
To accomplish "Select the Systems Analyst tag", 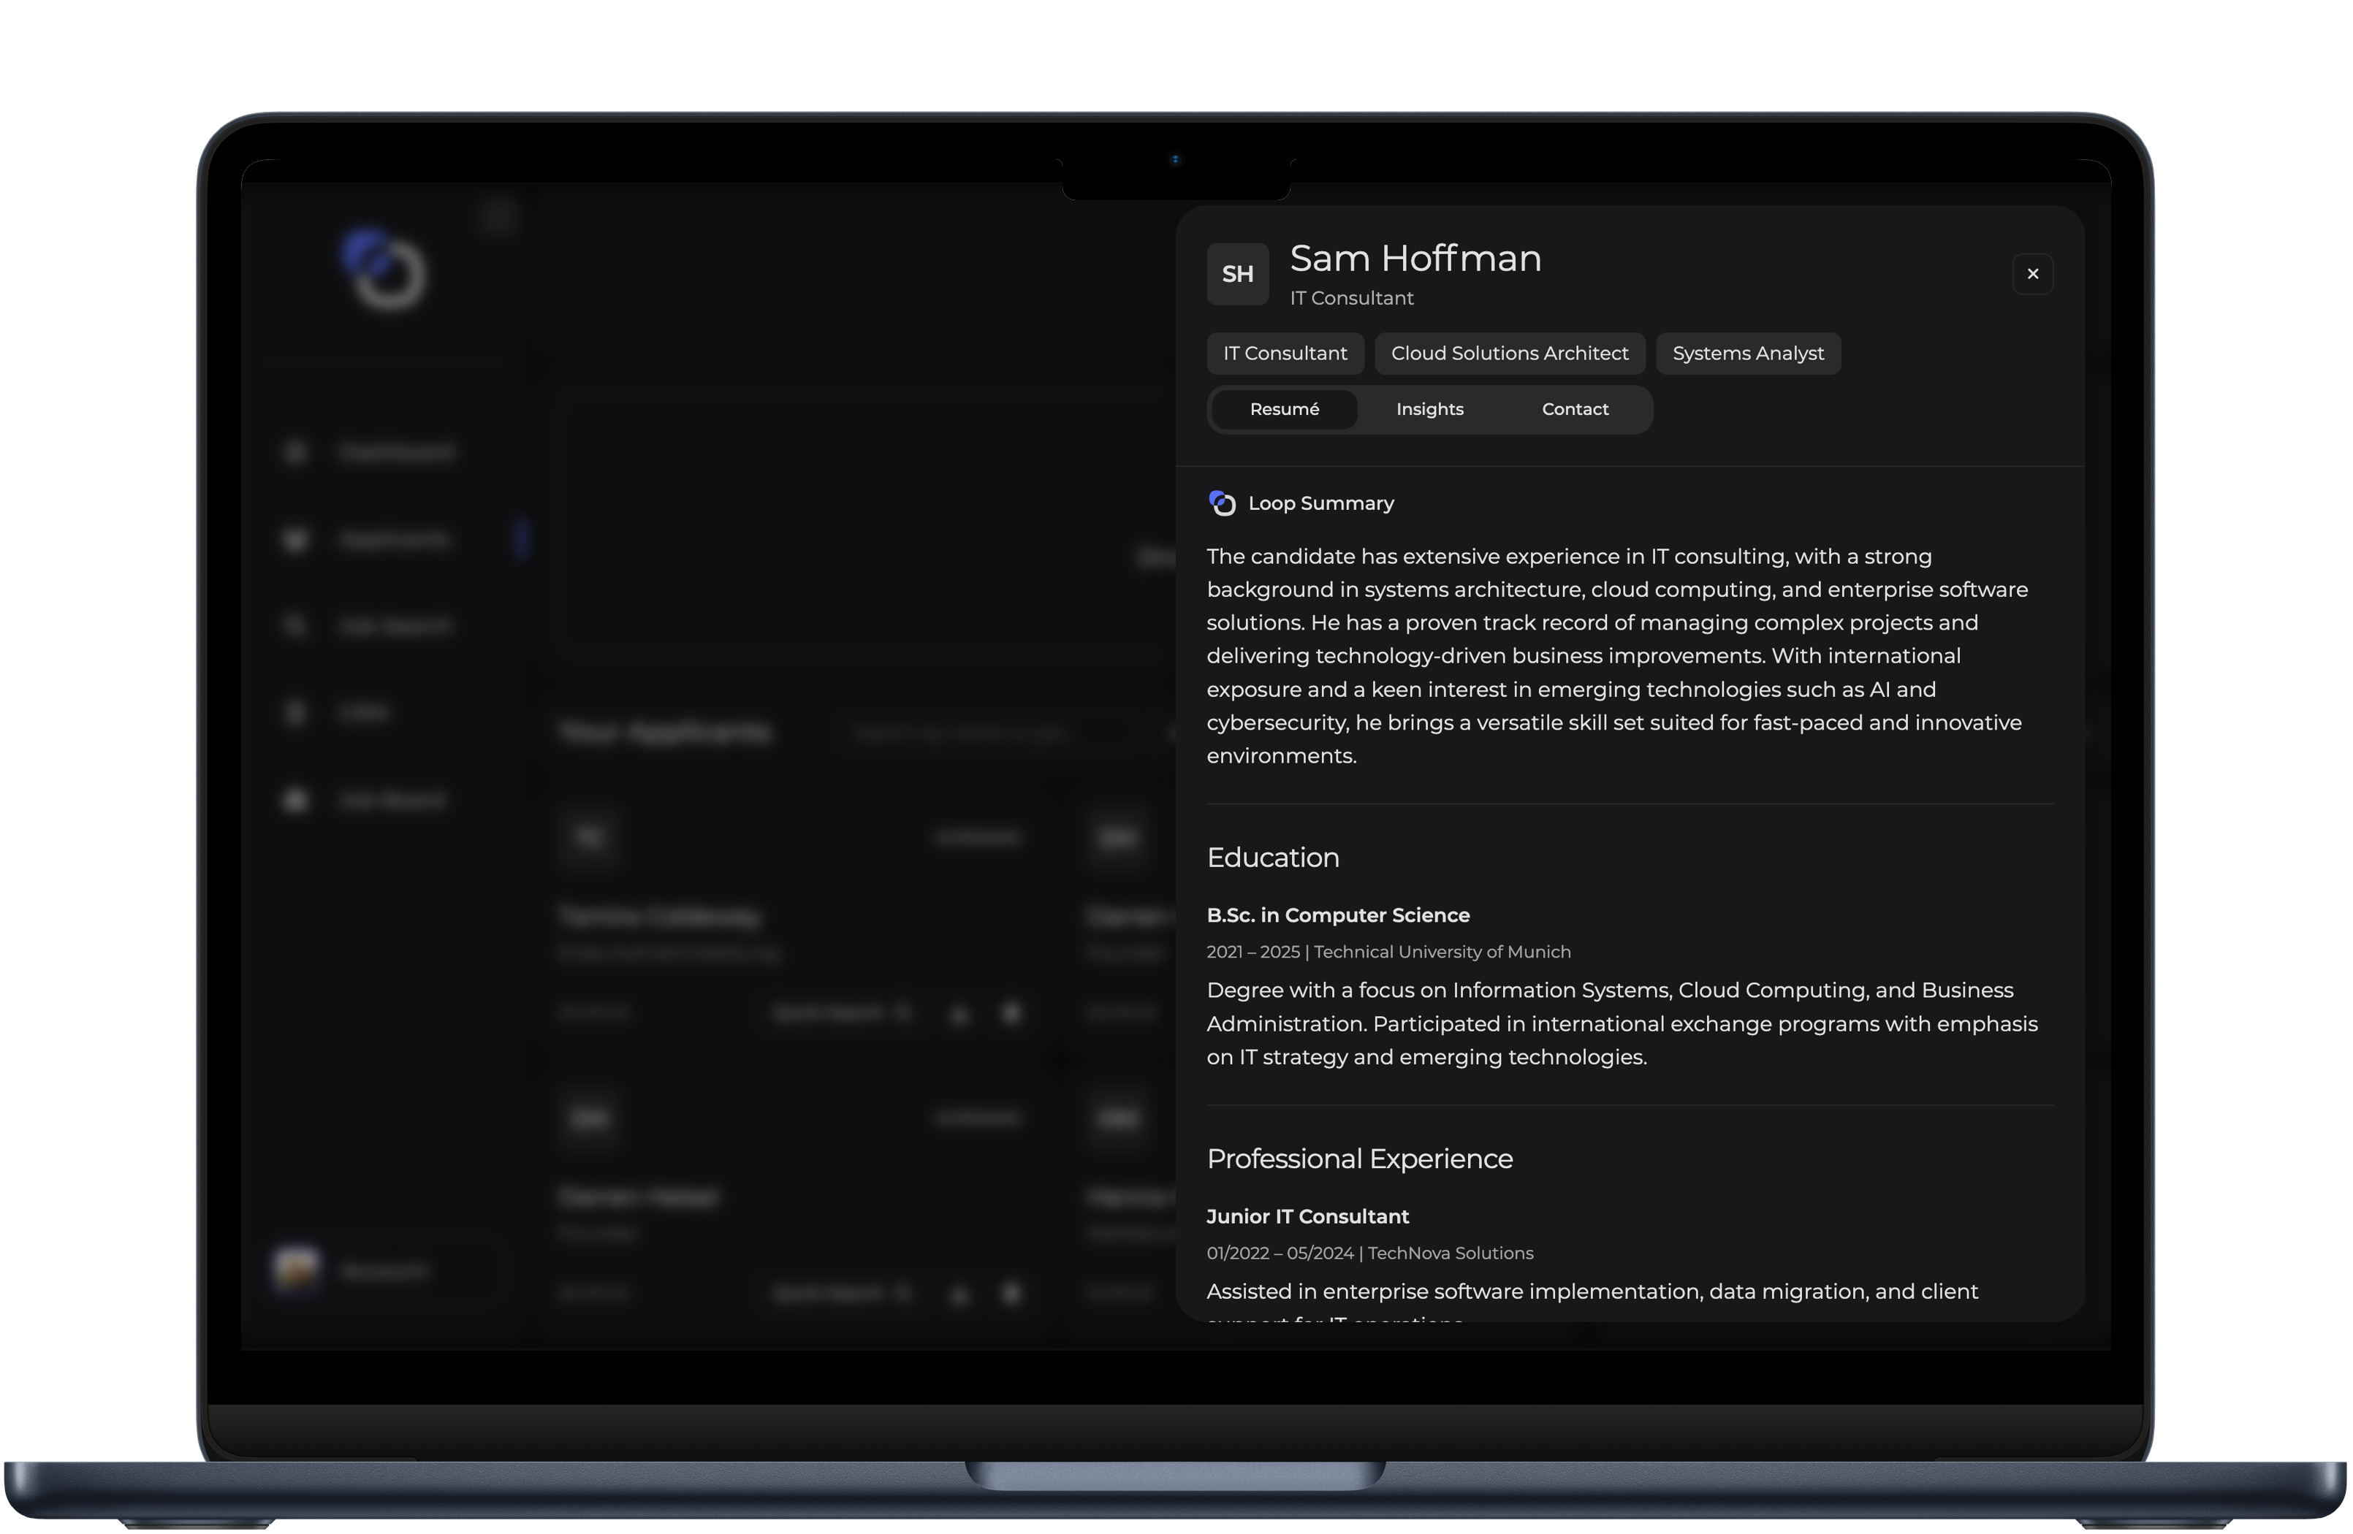I will (x=1747, y=353).
